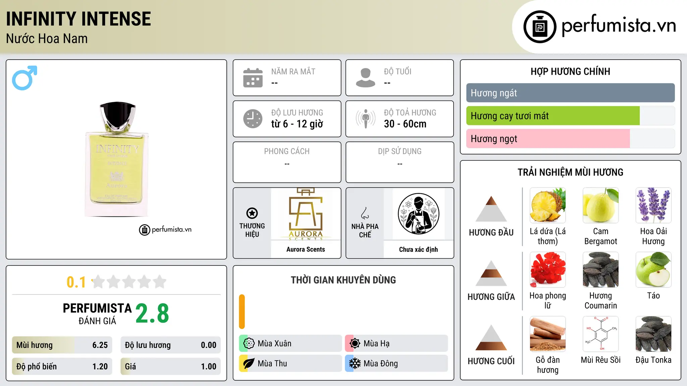
Task: Click the perfumista.vn bottle logo icon
Action: pos(540,27)
